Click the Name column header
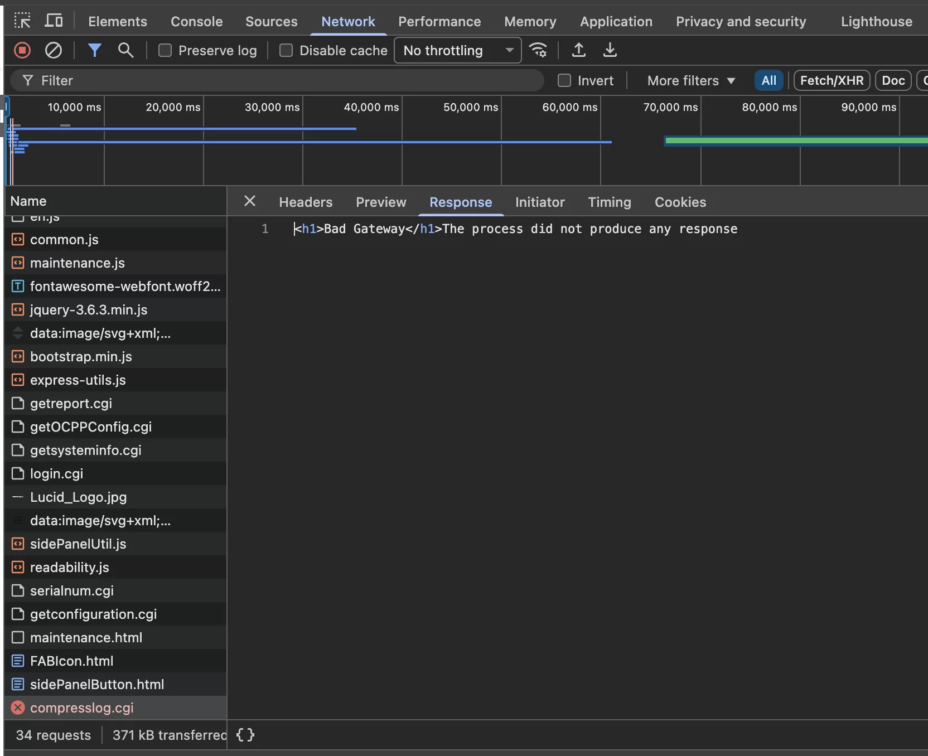Image resolution: width=928 pixels, height=756 pixels. click(115, 201)
